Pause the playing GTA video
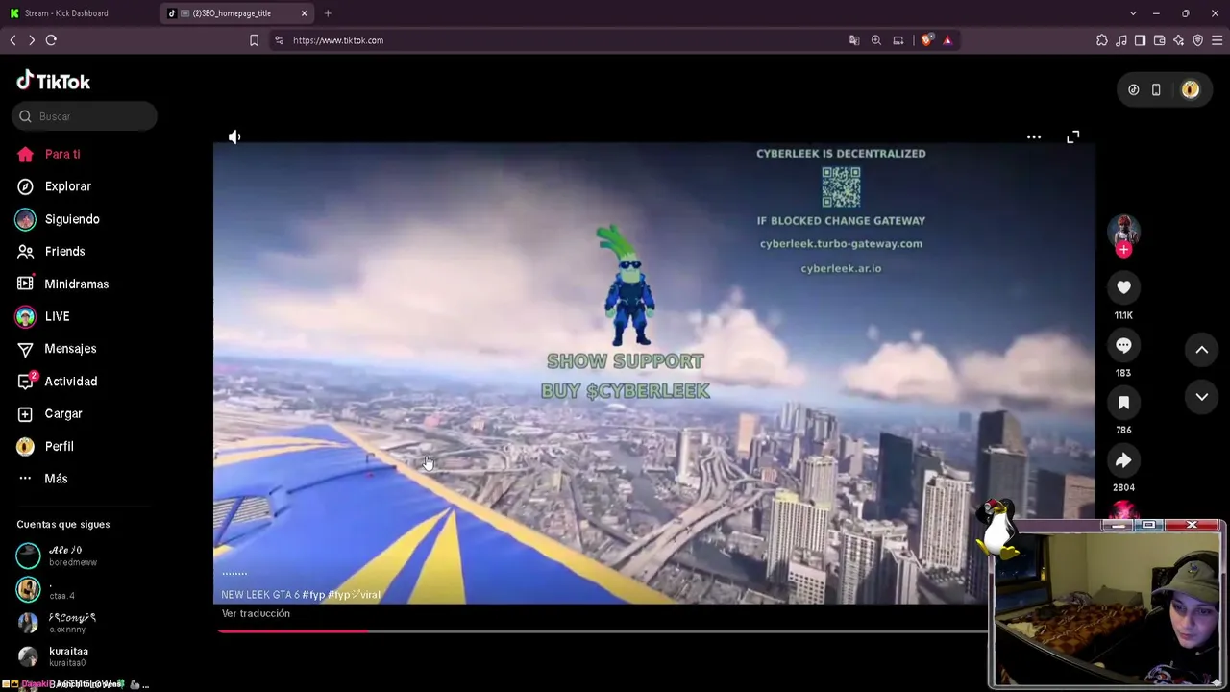Image resolution: width=1230 pixels, height=692 pixels. pos(653,373)
